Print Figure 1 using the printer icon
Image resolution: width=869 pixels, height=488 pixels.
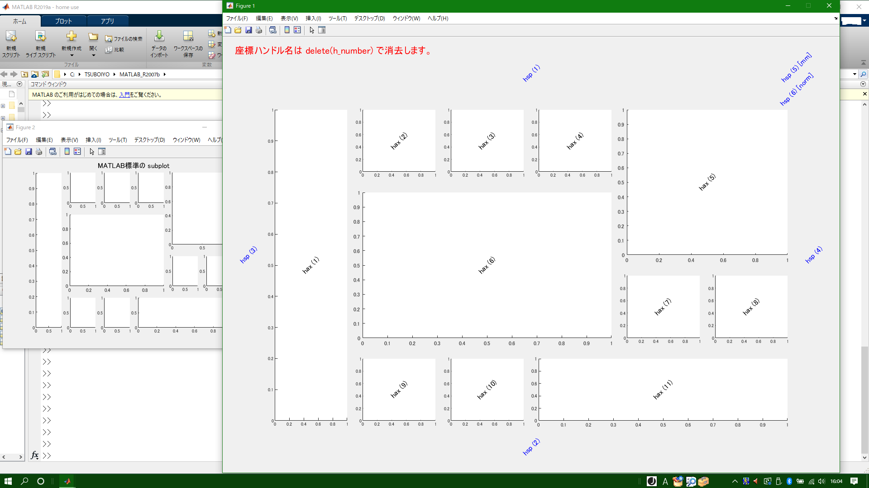[258, 30]
